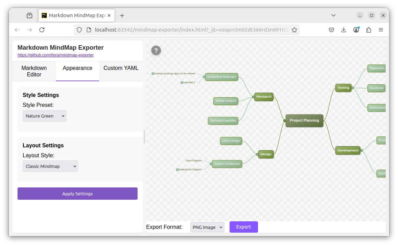This screenshot has height=246, width=398.
Task: Open the browser Downloads icon
Action: (x=344, y=30)
